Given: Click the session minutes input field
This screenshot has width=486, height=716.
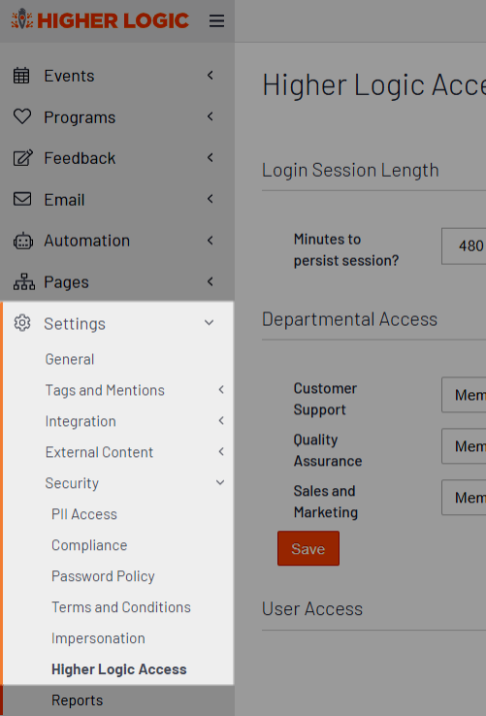Looking at the screenshot, I should point(464,246).
